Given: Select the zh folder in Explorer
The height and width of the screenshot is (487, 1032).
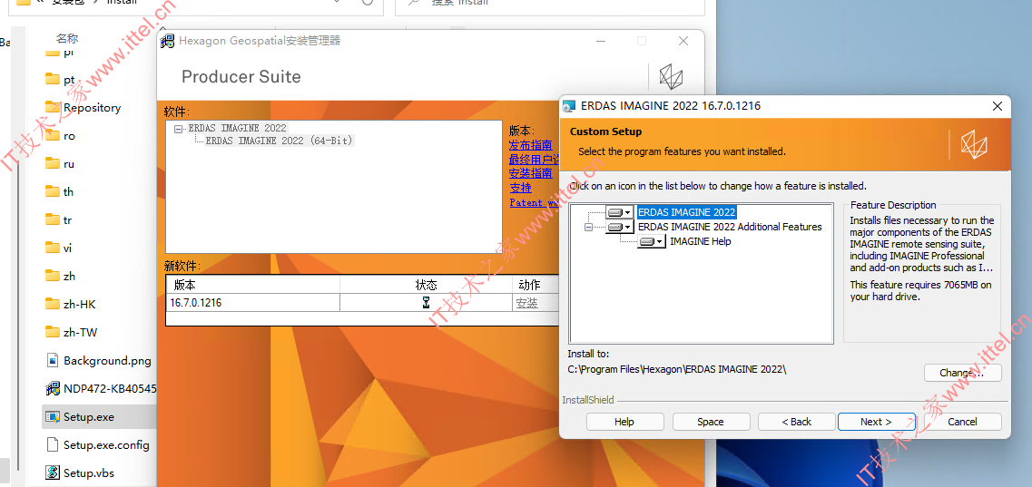Looking at the screenshot, I should click(69, 276).
